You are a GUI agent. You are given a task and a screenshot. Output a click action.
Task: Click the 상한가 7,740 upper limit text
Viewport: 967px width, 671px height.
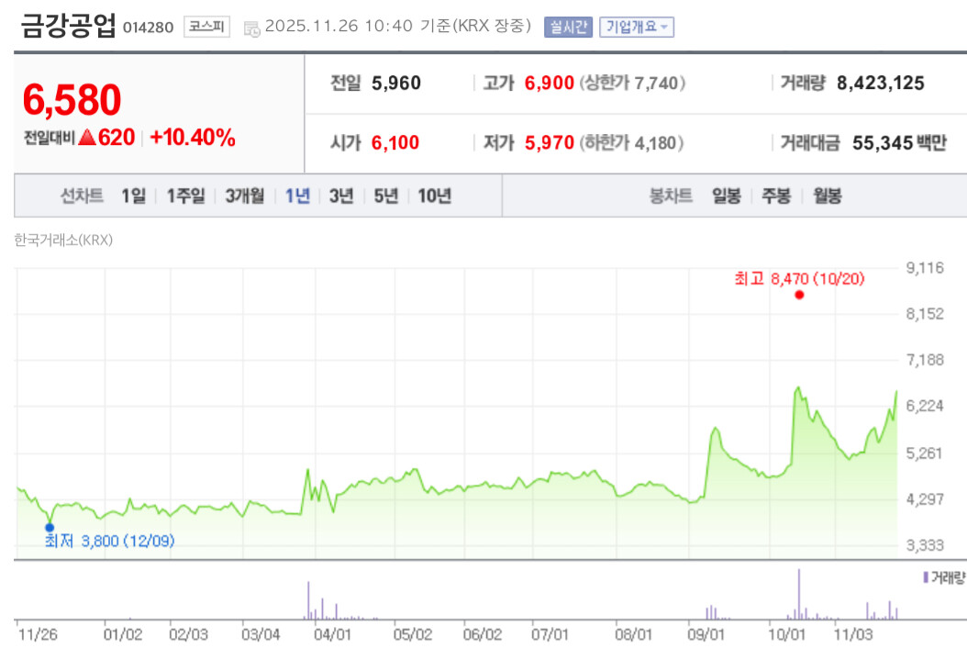point(632,84)
